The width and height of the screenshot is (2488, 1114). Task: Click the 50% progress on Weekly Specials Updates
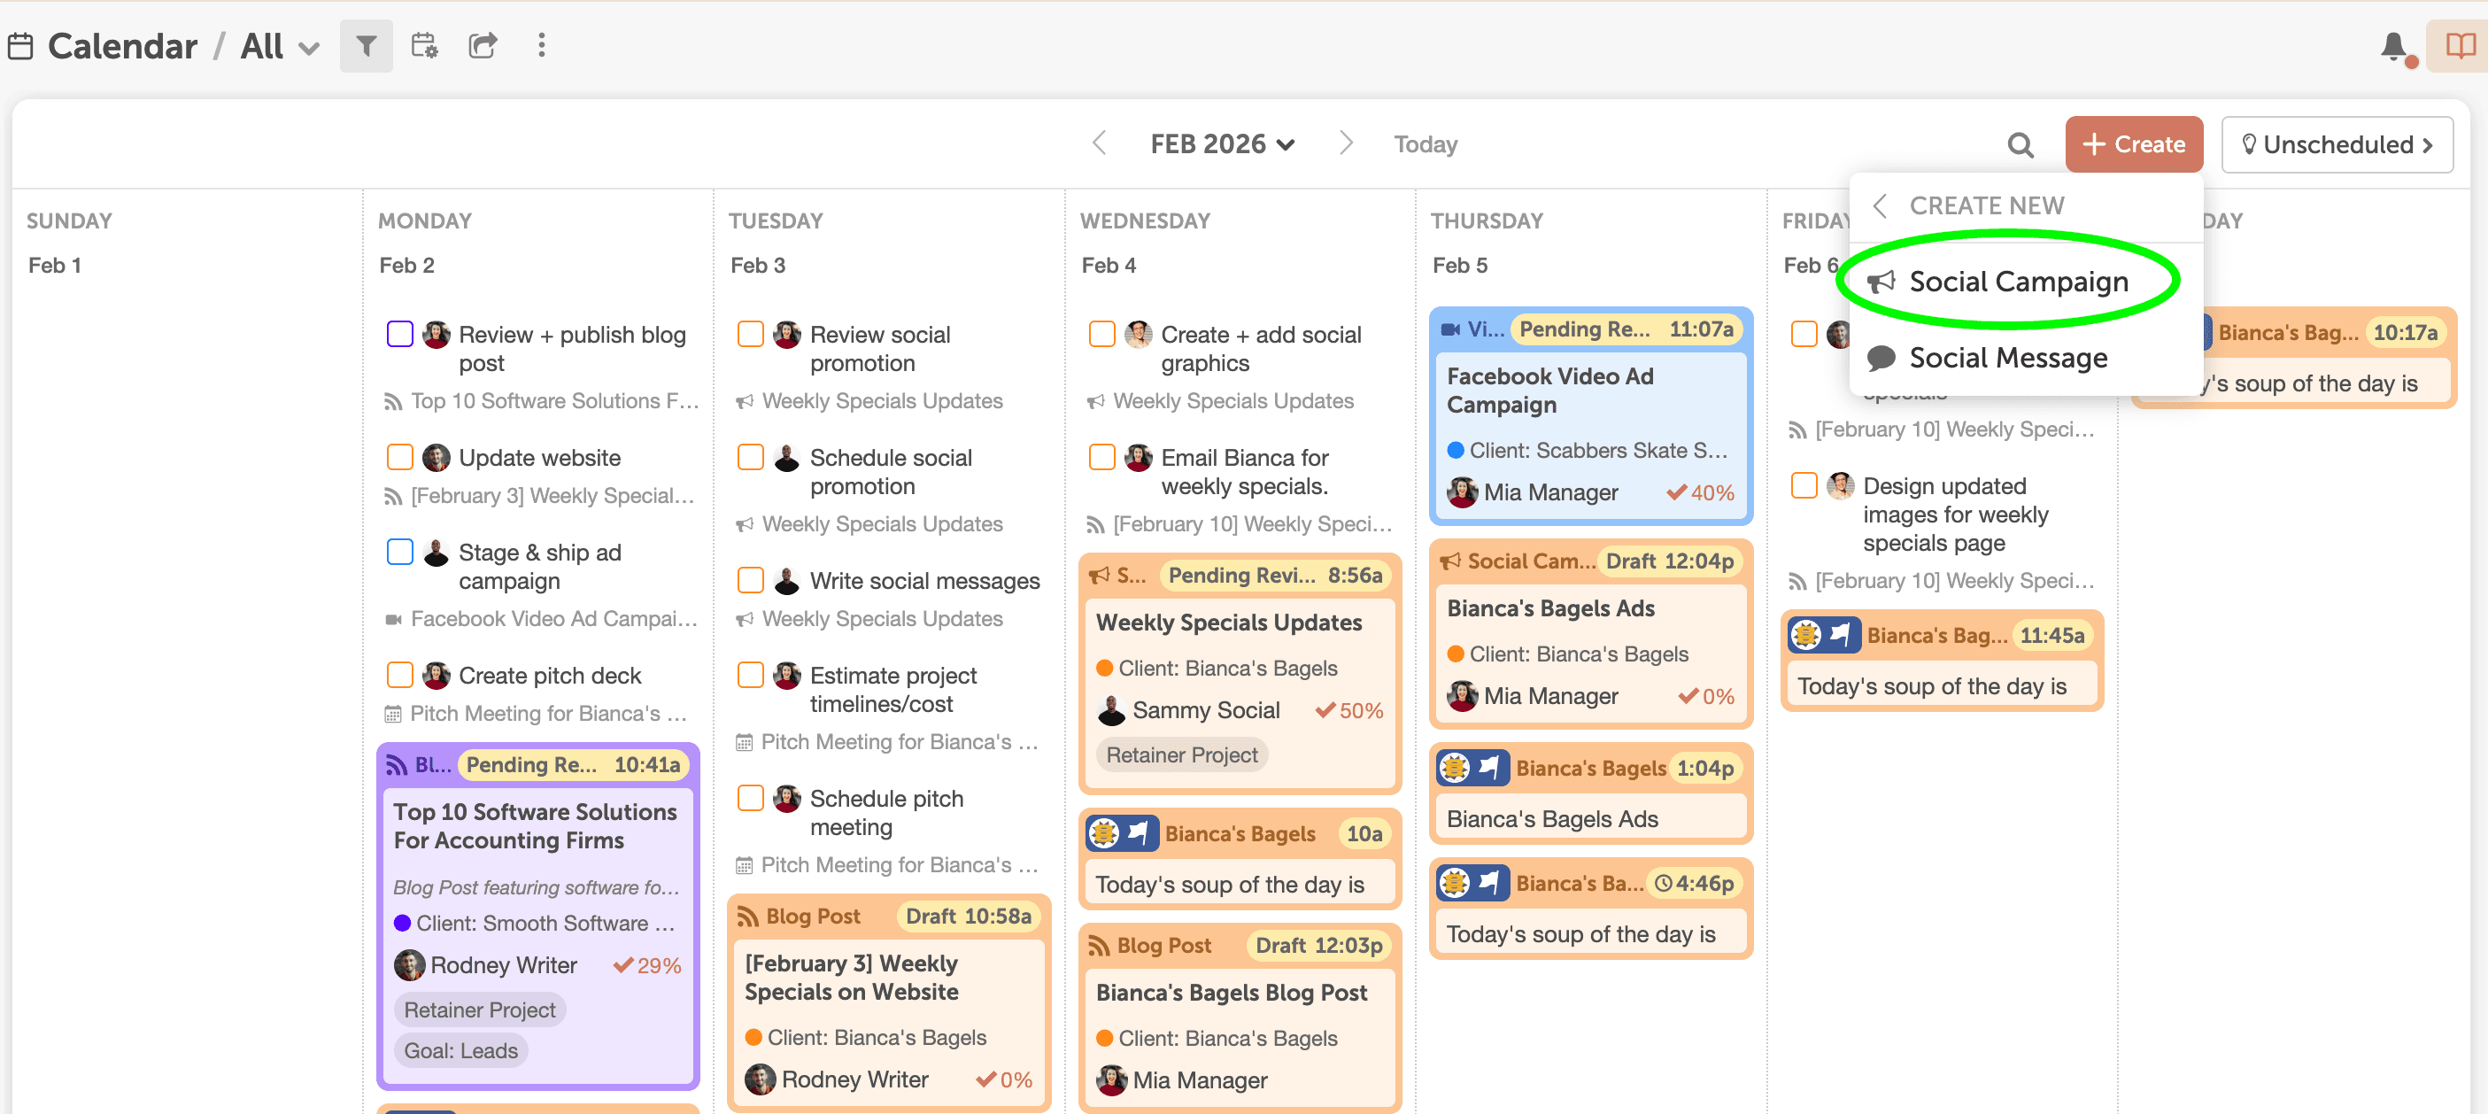coord(1350,711)
